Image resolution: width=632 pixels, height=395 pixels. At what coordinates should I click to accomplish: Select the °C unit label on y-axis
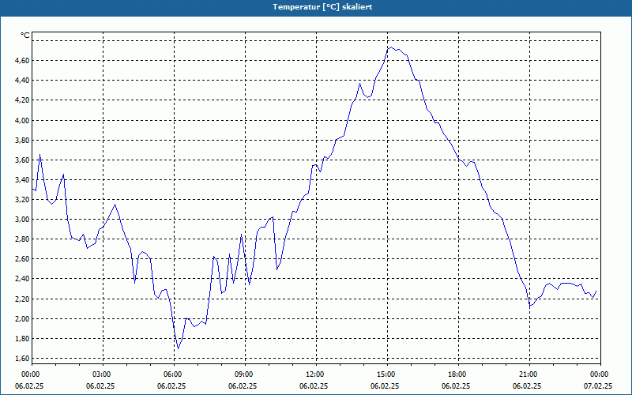tap(25, 36)
